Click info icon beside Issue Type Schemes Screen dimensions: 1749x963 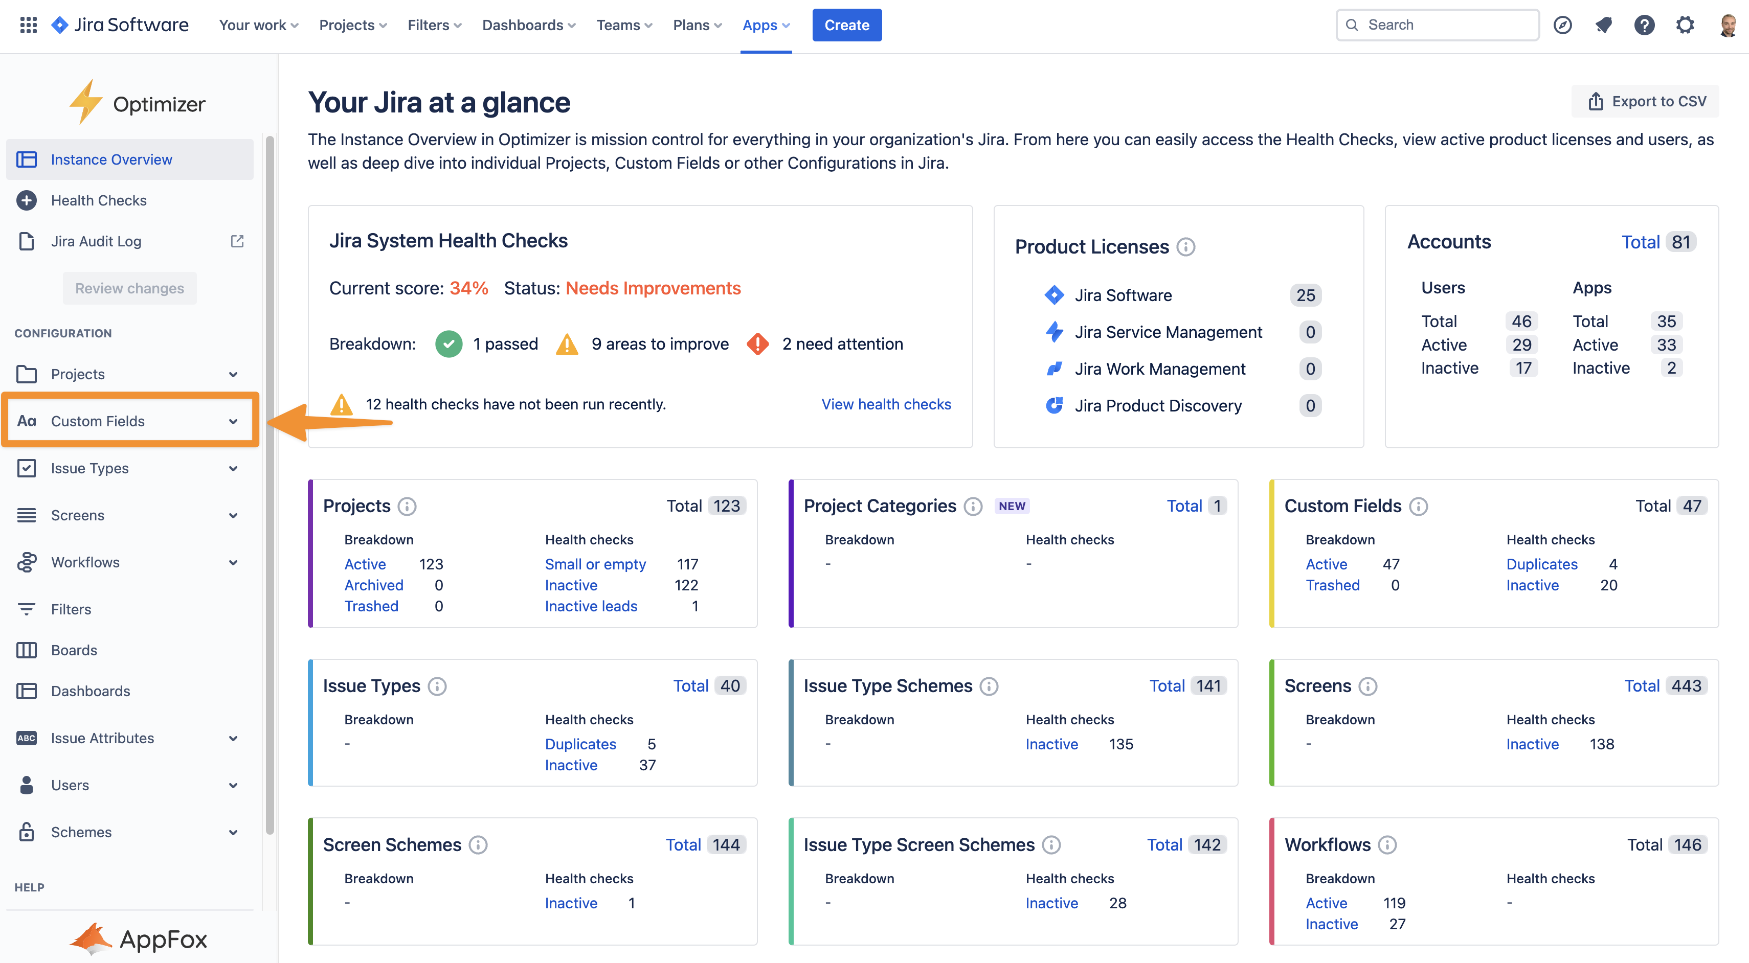point(989,686)
